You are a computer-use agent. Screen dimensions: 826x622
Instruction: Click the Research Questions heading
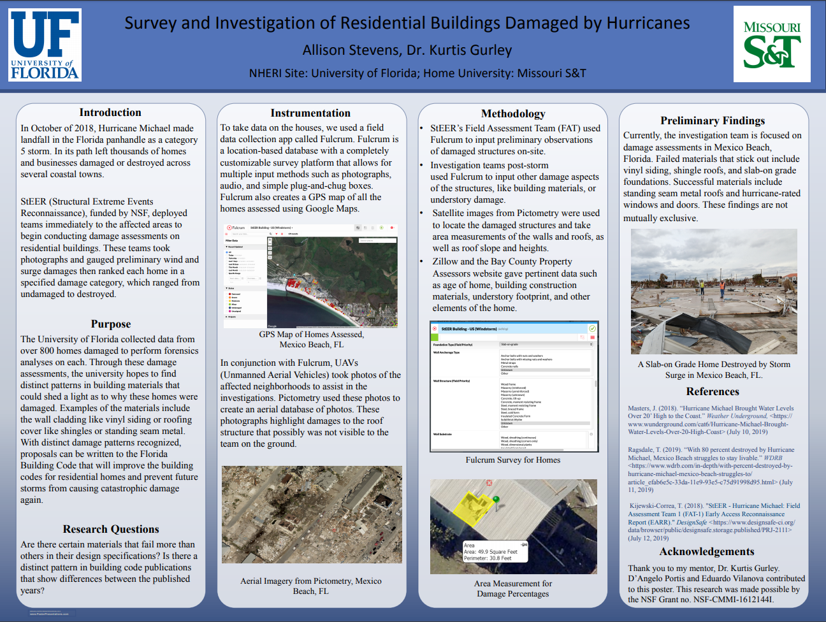pyautogui.click(x=111, y=529)
